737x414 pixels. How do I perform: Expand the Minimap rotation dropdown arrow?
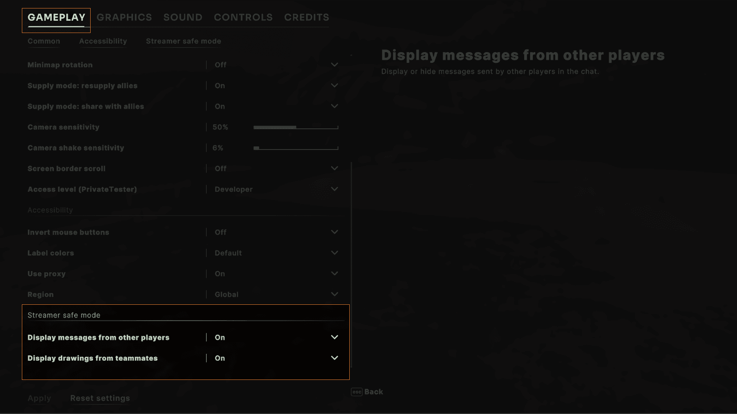click(x=334, y=65)
